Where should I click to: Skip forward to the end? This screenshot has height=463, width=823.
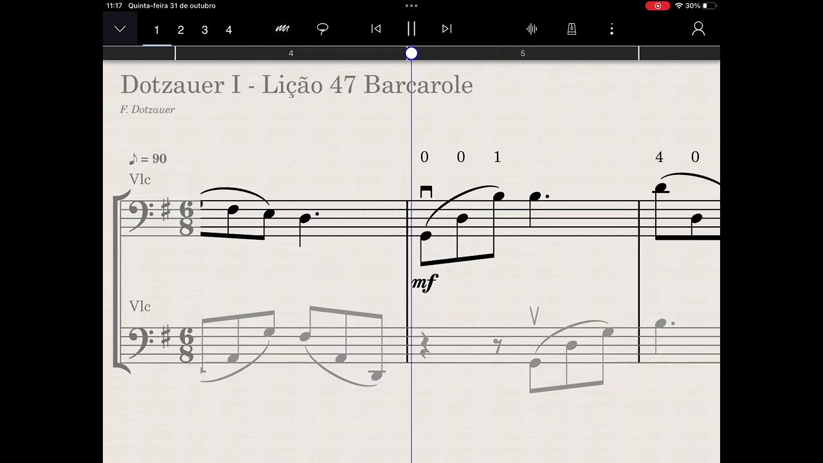pos(447,29)
